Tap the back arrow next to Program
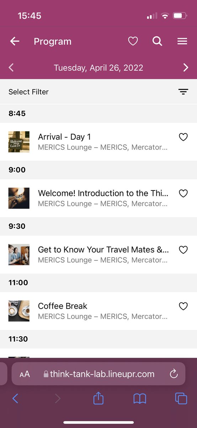The height and width of the screenshot is (428, 197). click(15, 41)
